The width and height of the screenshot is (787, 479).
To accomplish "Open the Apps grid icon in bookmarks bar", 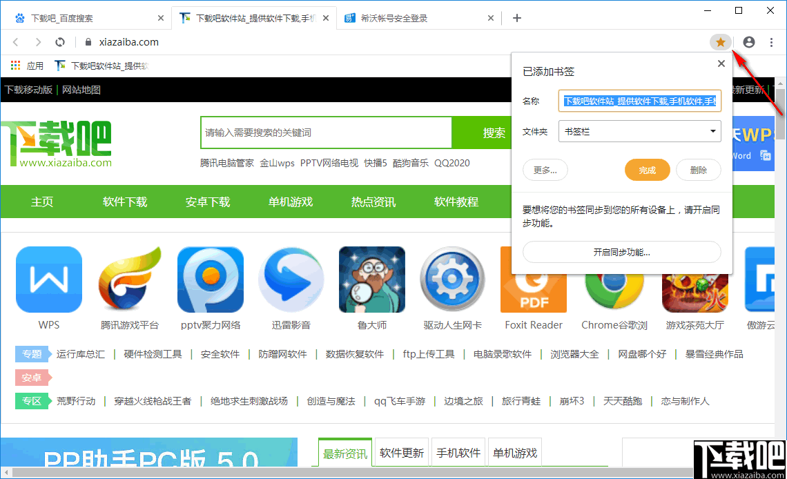I will click(16, 65).
